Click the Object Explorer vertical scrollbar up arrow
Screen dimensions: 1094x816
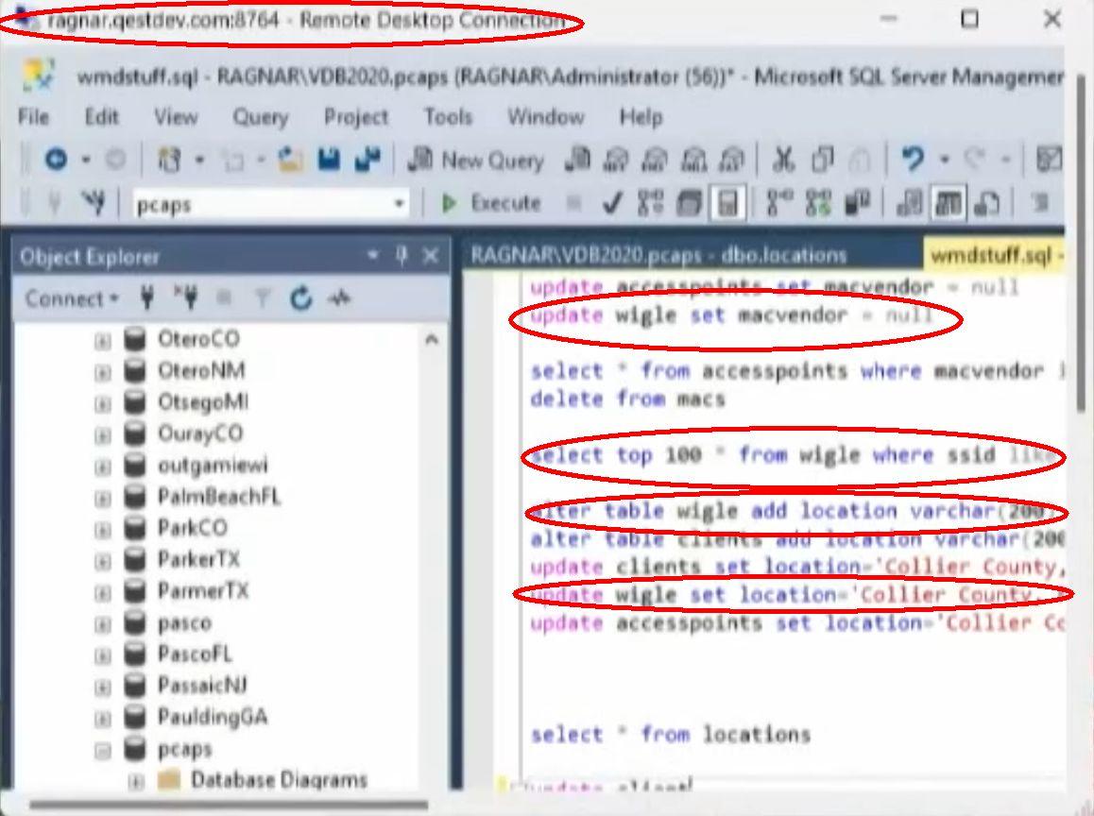(x=432, y=339)
